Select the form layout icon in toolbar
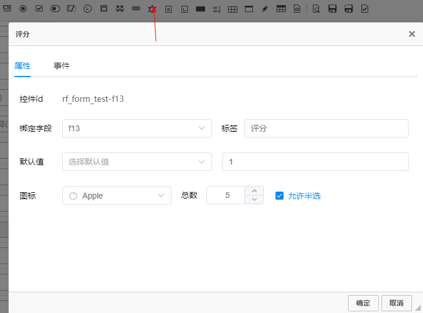Viewport: 423px width, 313px height. coord(7,9)
